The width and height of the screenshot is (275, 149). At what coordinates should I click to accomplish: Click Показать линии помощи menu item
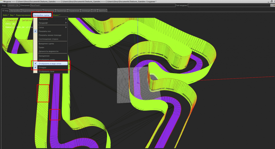point(50,35)
